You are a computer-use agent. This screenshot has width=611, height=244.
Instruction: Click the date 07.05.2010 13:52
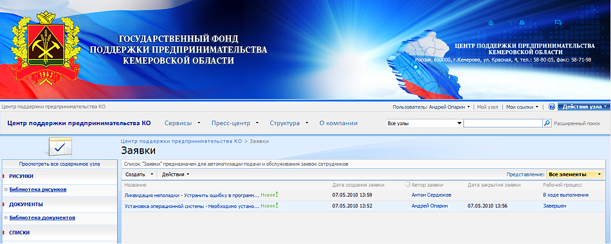pyautogui.click(x=352, y=206)
